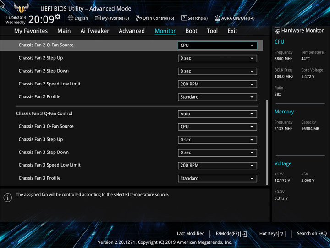Click the settings list vertical scrollbar
330x248 pixels.
click(x=267, y=142)
